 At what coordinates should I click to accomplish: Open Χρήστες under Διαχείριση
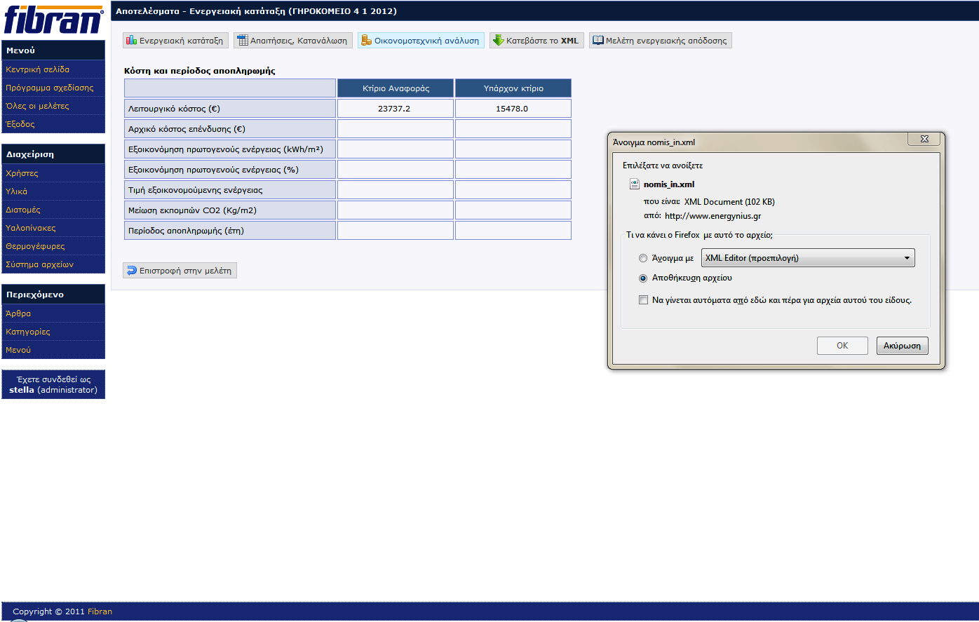tap(22, 173)
